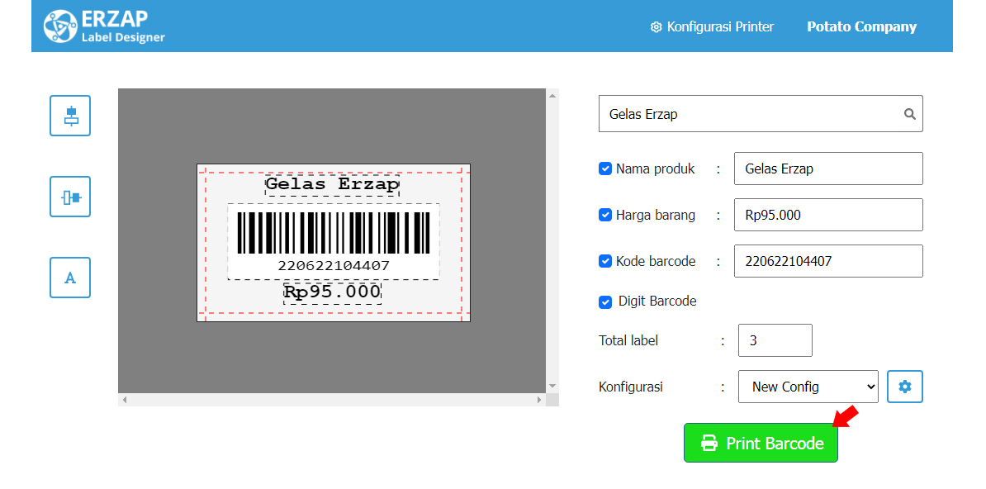The width and height of the screenshot is (986, 489).
Task: Select the text tool A icon
Action: click(70, 278)
